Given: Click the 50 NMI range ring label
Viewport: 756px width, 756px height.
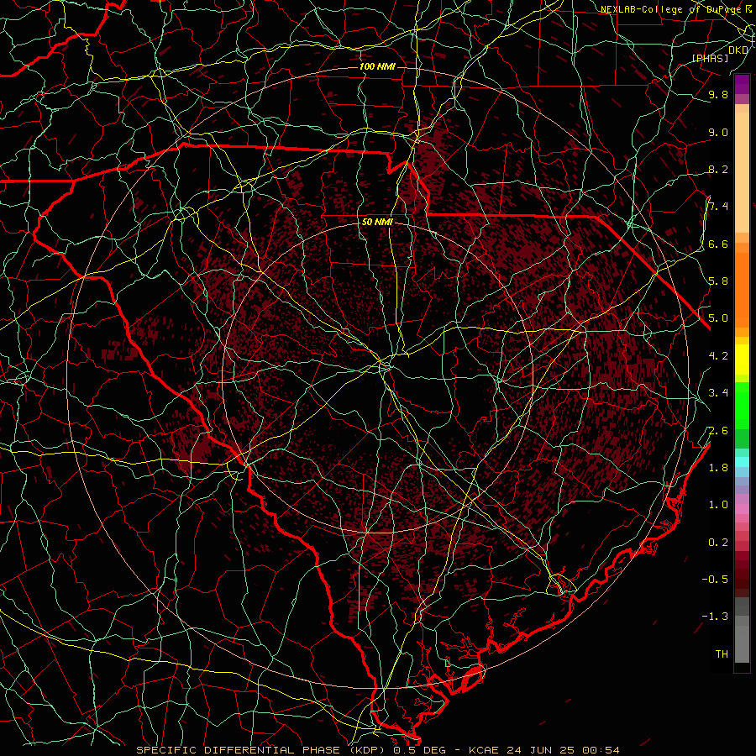Looking at the screenshot, I should [x=377, y=223].
